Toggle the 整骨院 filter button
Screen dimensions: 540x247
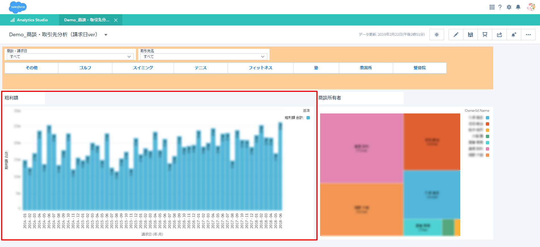(419, 68)
